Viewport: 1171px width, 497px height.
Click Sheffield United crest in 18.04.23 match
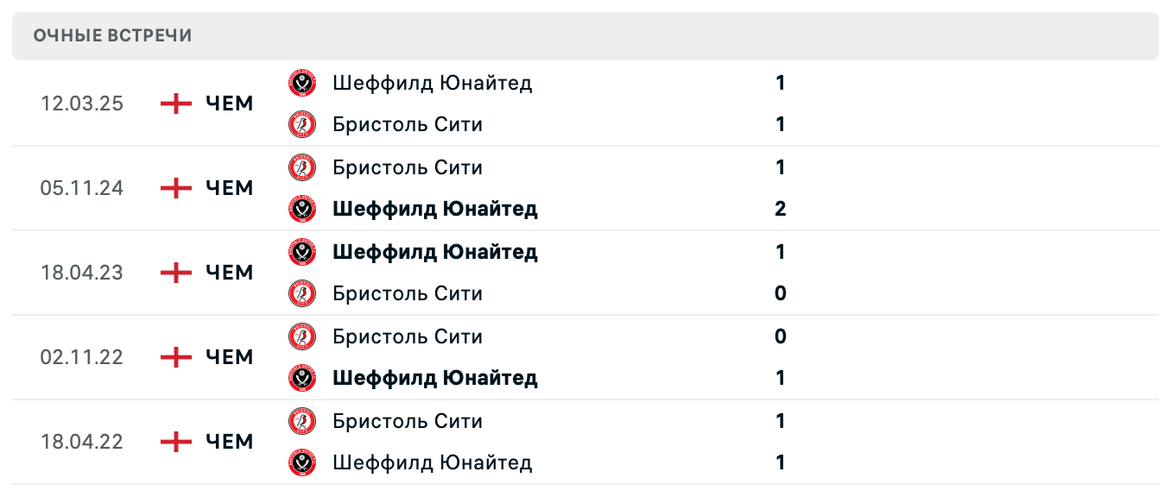pos(301,252)
